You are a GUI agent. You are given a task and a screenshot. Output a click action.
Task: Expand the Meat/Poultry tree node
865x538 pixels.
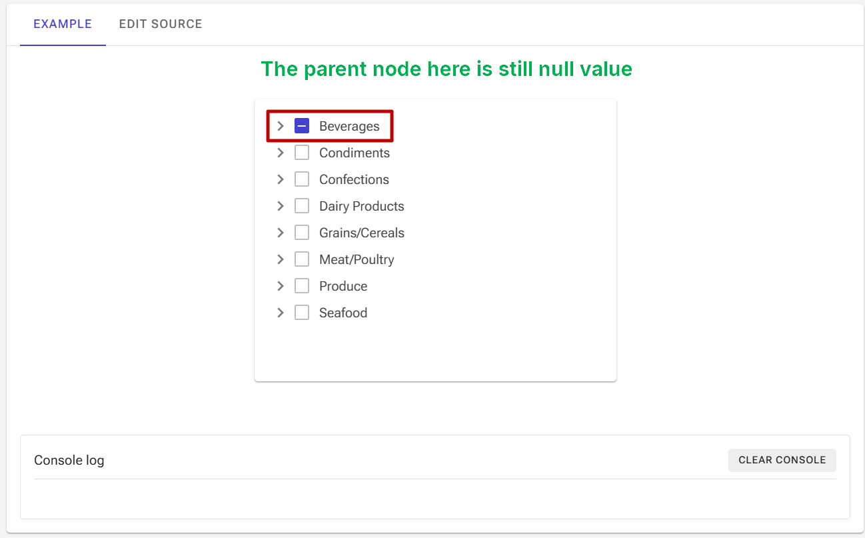(280, 259)
